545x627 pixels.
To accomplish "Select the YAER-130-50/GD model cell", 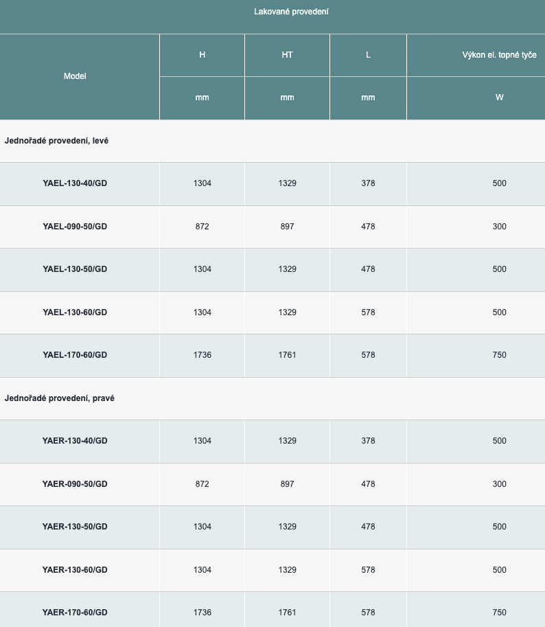I will click(75, 527).
